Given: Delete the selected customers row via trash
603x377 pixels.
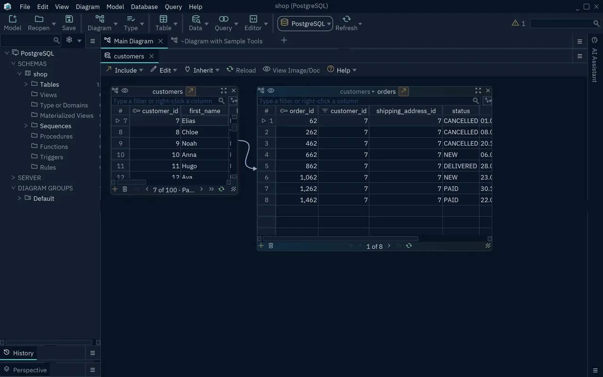Looking at the screenshot, I should tap(125, 189).
